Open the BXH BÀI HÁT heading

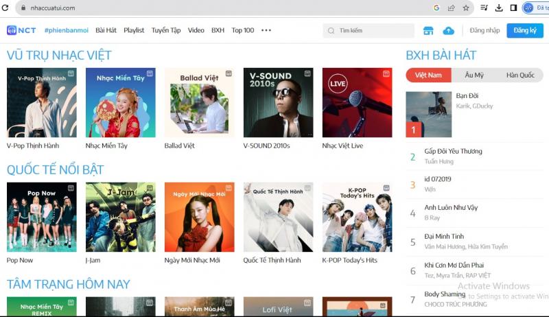[x=441, y=56]
